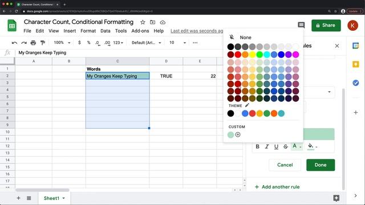Open the View menu
365x205 pixels.
pos(54,31)
